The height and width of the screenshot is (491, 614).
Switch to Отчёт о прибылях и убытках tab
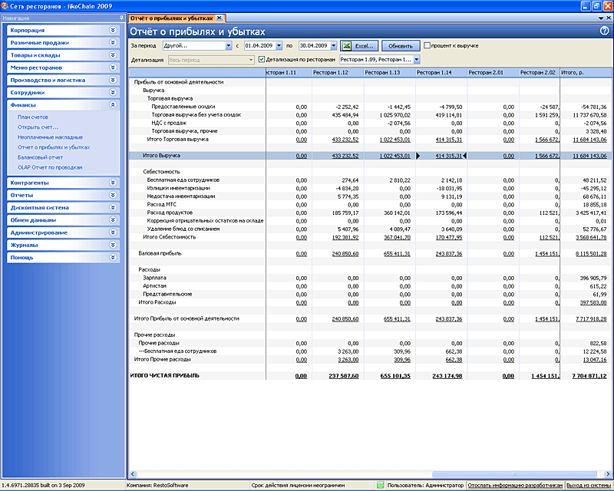coord(171,18)
